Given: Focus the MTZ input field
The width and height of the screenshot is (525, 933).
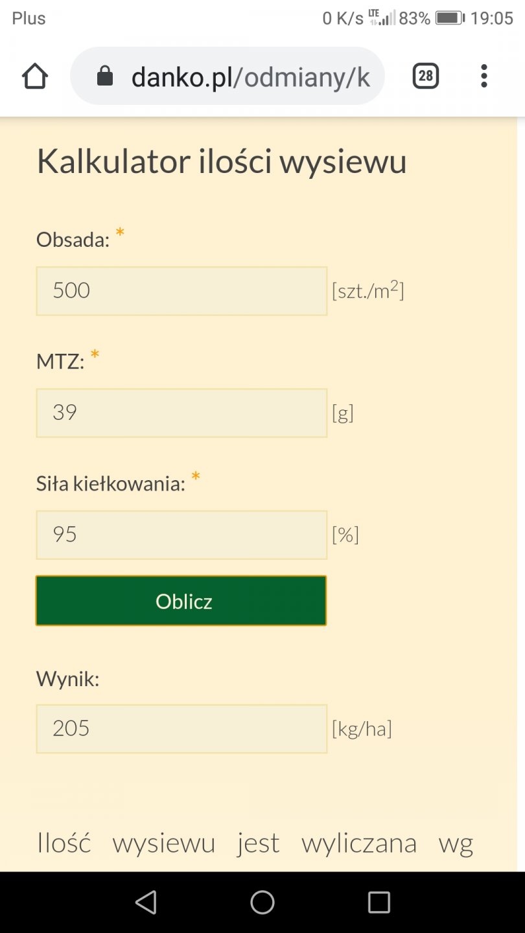Looking at the screenshot, I should point(181,413).
